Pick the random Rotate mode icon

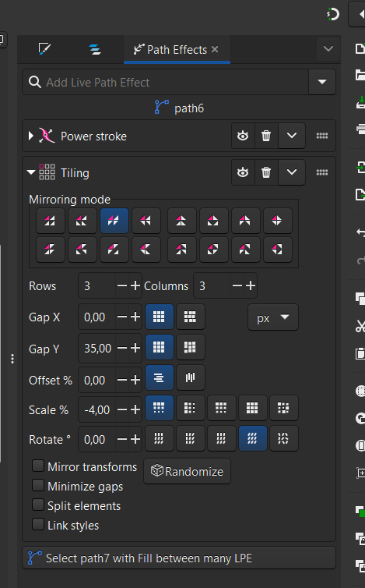click(283, 438)
